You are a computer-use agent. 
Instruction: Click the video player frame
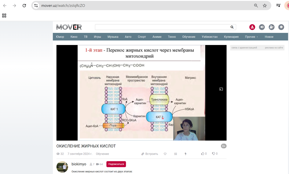(141, 93)
